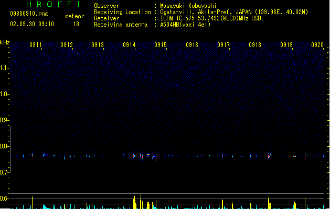The width and height of the screenshot is (330, 209).
Task: Click the 0920 time marker
Action: coord(317,45)
